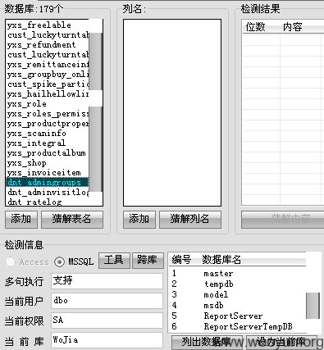Click the 工具 button
324x350 pixels.
(x=114, y=260)
